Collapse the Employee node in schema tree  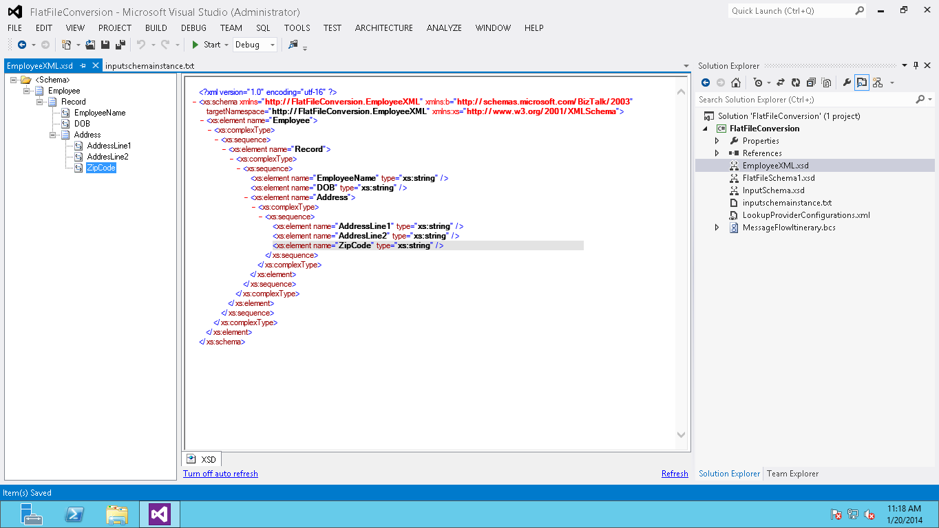click(27, 91)
